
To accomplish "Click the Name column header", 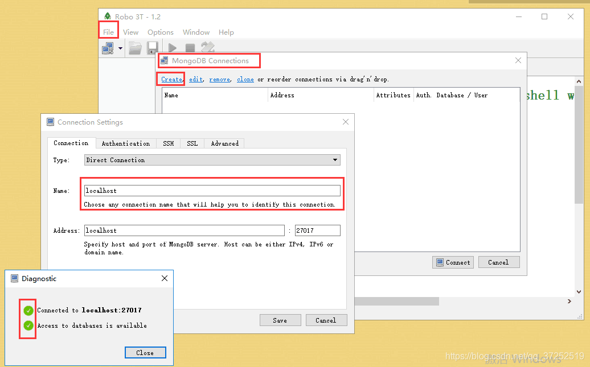I will click(215, 95).
